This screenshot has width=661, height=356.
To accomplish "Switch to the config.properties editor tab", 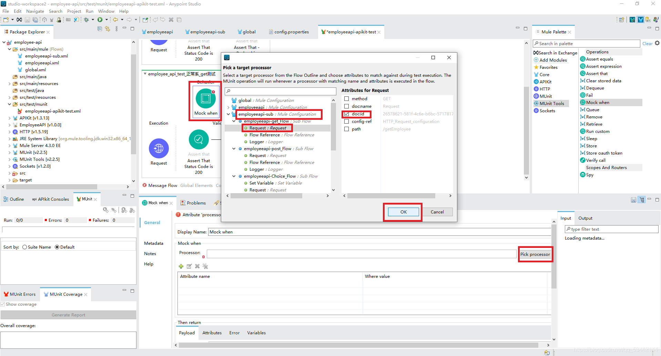I will [289, 32].
